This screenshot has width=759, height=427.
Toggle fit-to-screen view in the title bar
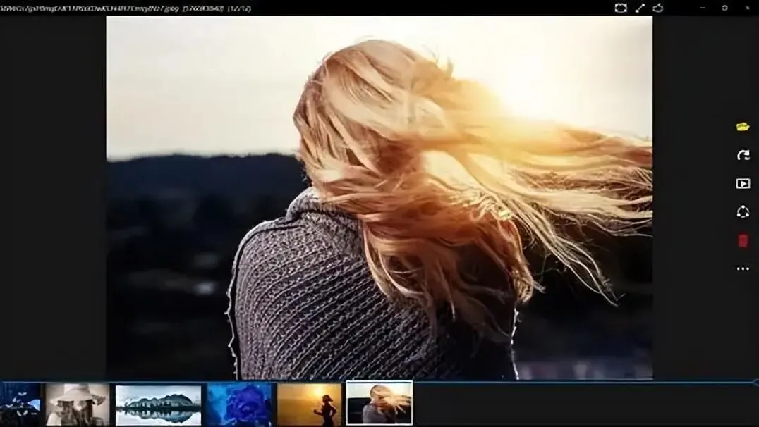click(621, 8)
